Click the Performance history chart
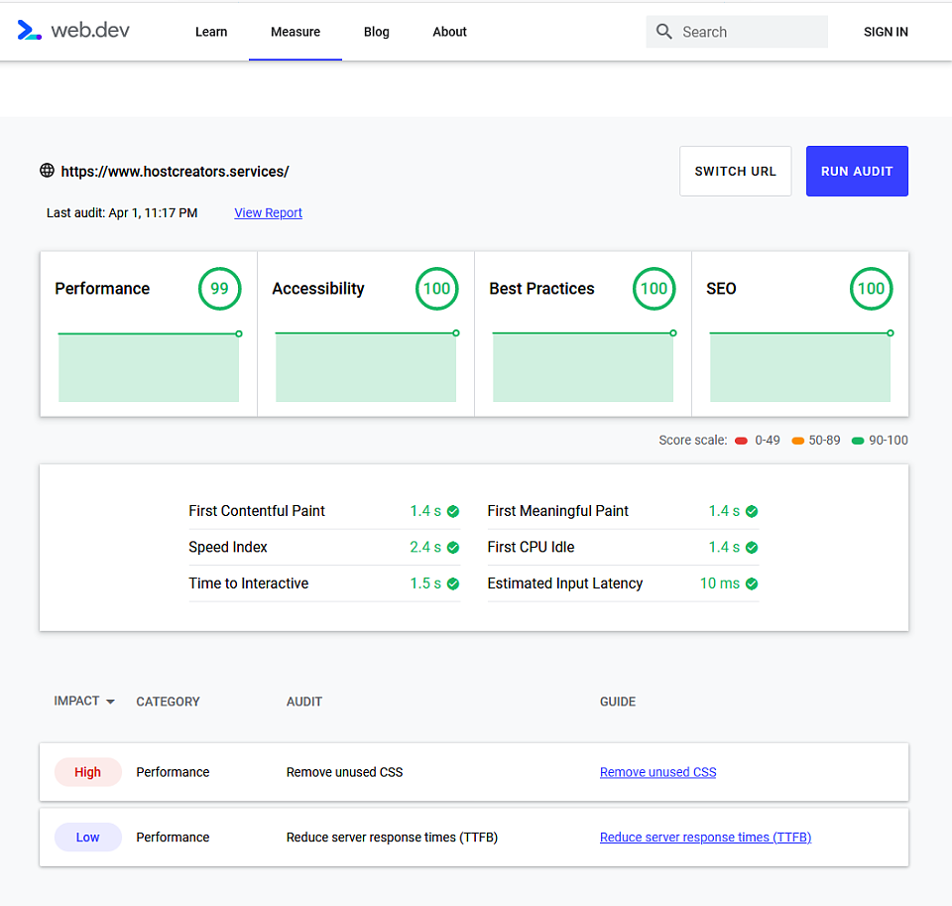 [x=149, y=366]
